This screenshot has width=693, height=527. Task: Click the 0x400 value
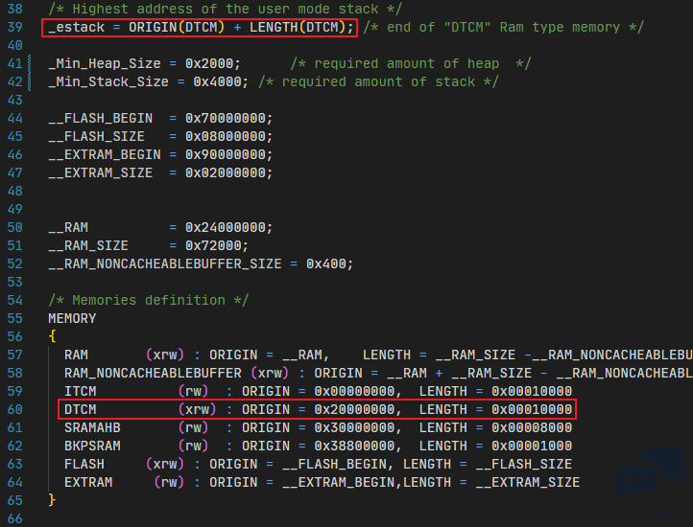click(x=325, y=263)
